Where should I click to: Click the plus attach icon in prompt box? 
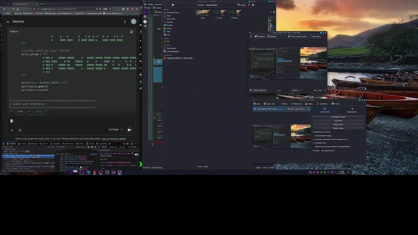tap(12, 130)
